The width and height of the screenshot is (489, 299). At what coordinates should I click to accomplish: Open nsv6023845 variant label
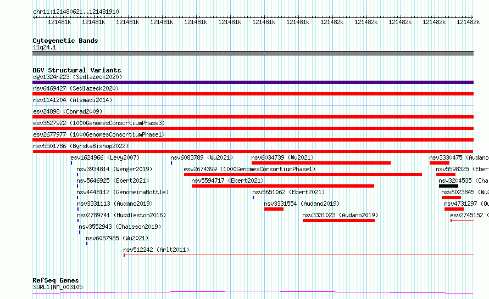[x=465, y=192]
